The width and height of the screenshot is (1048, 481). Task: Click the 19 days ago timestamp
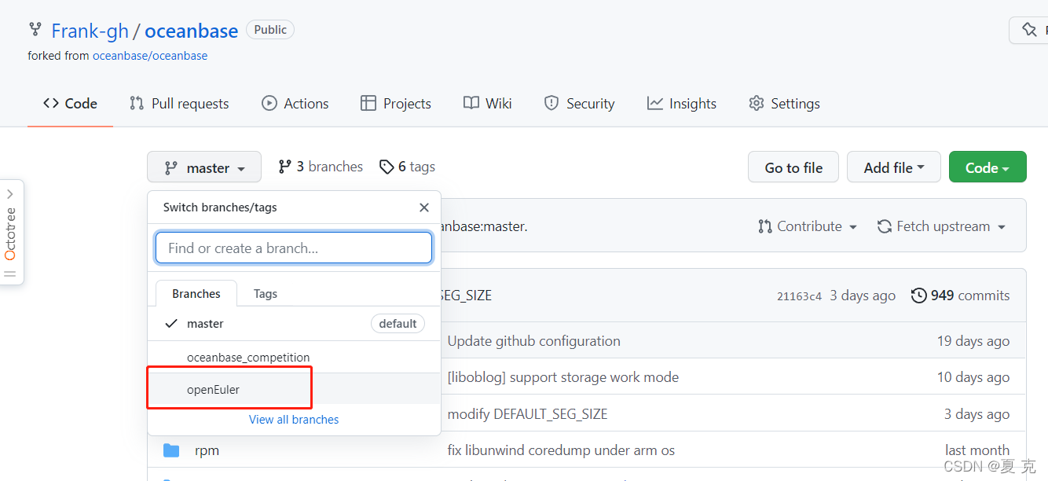(973, 341)
